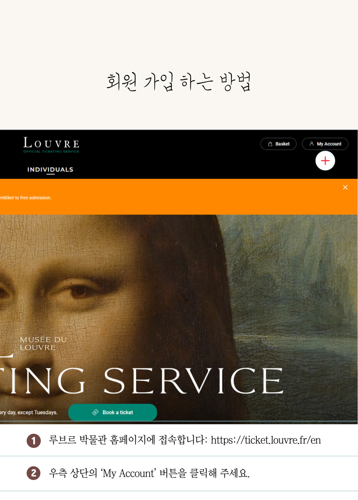The width and height of the screenshot is (358, 500).
Task: Click the Louvre logo
Action: 51,145
